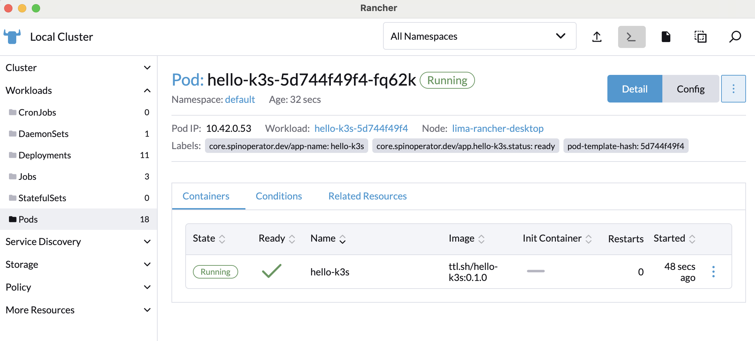Click the hello-k3s.status: ready label chip
The height and width of the screenshot is (341, 755).
click(x=465, y=146)
